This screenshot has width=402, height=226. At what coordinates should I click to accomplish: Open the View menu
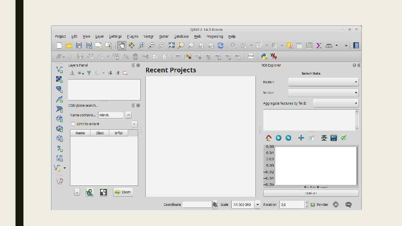(86, 36)
